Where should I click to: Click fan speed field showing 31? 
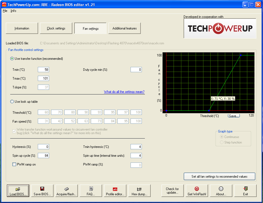(x=43, y=121)
